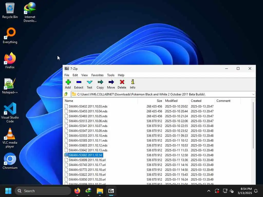The height and width of the screenshot is (197, 263).
Task: Click Firefox in the taskbar
Action: [x=77, y=191]
